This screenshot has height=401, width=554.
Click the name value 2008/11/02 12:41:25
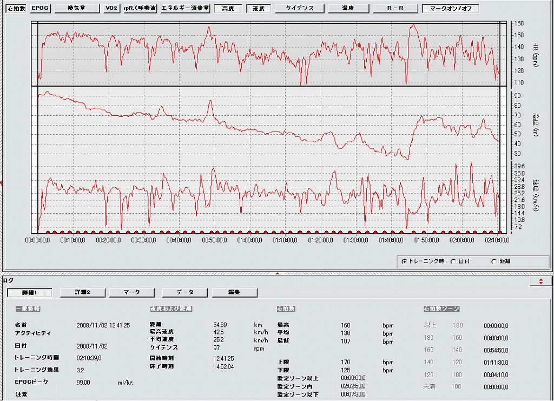[103, 325]
